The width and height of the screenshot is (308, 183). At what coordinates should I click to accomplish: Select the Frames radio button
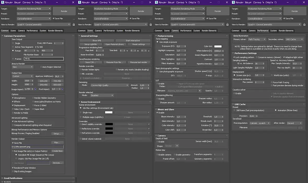point(13,59)
